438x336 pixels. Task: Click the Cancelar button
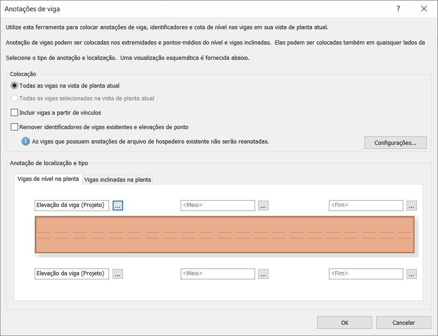(x=403, y=323)
